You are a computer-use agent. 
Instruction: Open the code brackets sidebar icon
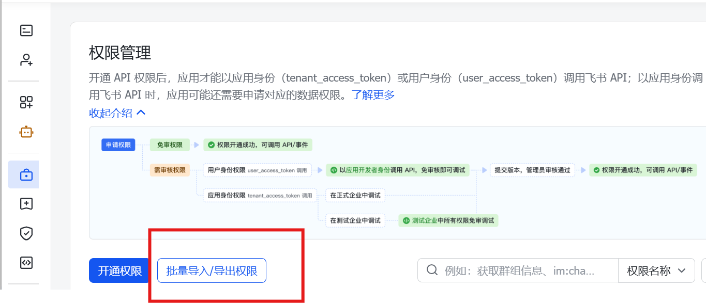[x=26, y=263]
